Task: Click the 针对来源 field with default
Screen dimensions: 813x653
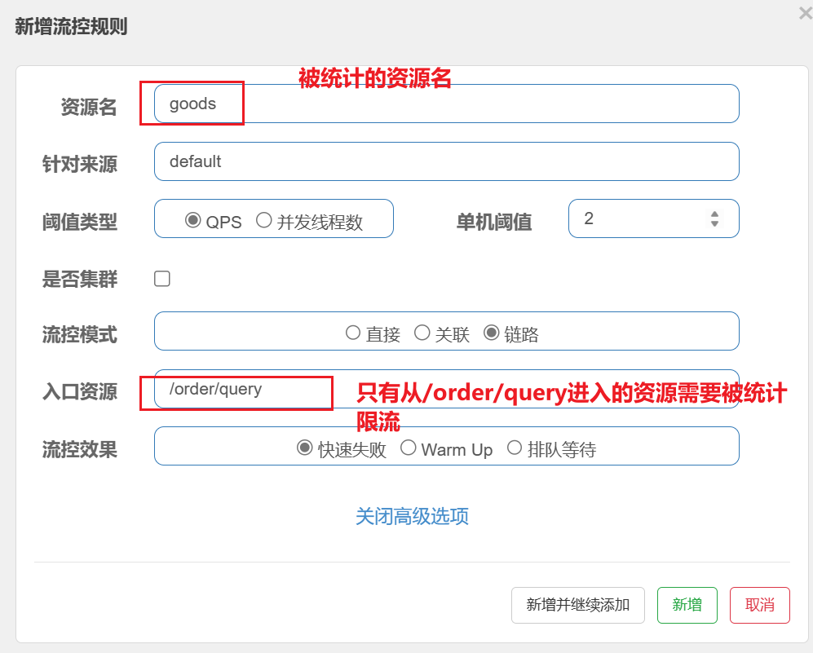Action: [x=446, y=161]
